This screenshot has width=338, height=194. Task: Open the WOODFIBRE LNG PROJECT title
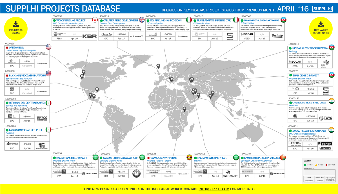click(x=71, y=21)
